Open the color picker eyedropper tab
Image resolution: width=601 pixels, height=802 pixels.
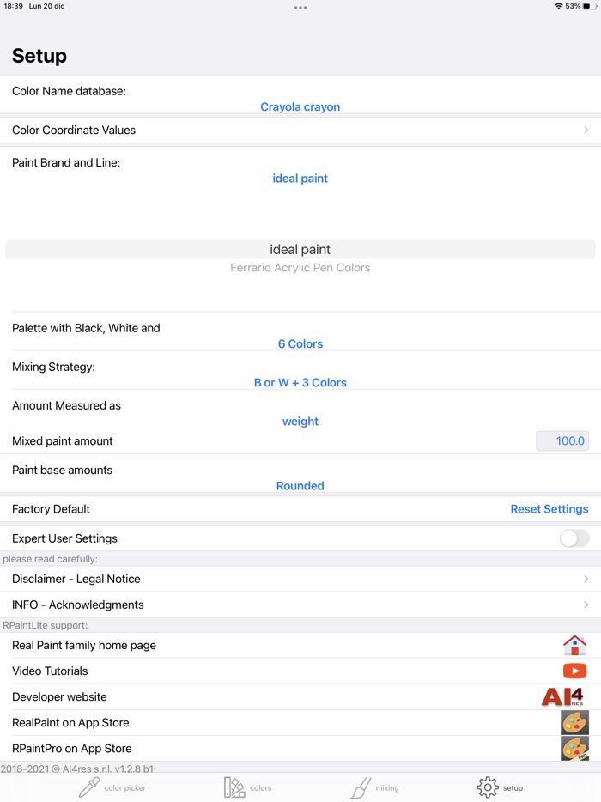112,787
